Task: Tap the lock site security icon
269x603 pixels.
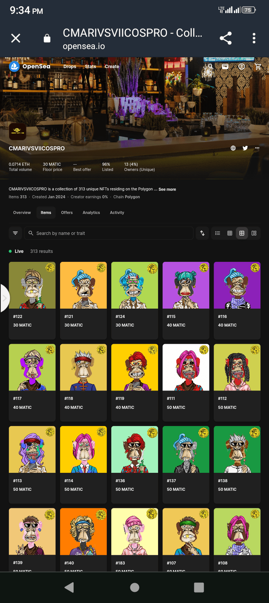Action: pyautogui.click(x=47, y=38)
